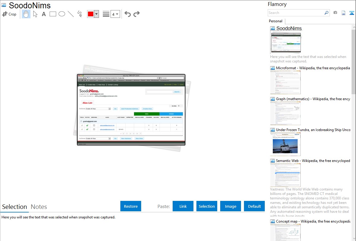
Task: Click the page document icon in Flamory header
Action: (x=344, y=13)
